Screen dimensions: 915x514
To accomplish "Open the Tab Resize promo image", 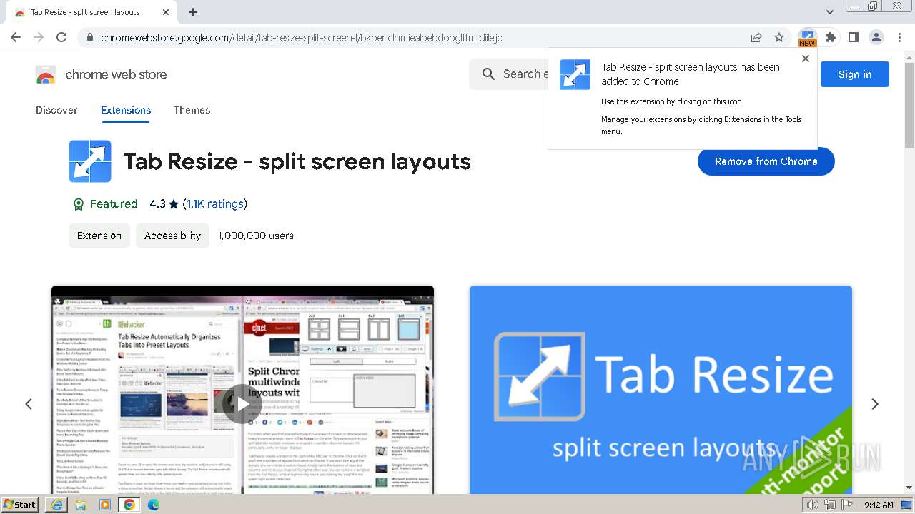I will point(661,390).
